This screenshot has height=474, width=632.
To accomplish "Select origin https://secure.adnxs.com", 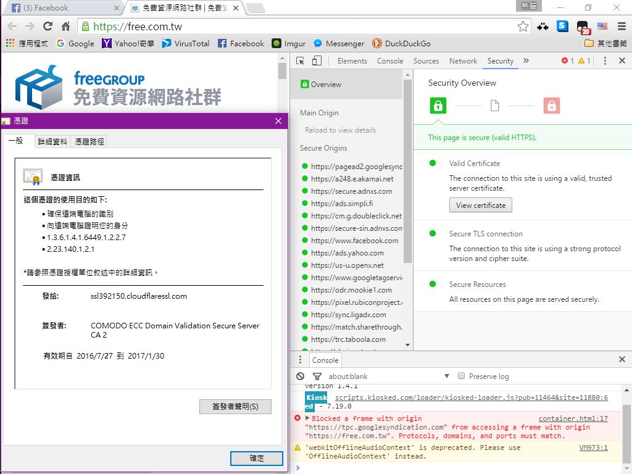I will pyautogui.click(x=351, y=191).
